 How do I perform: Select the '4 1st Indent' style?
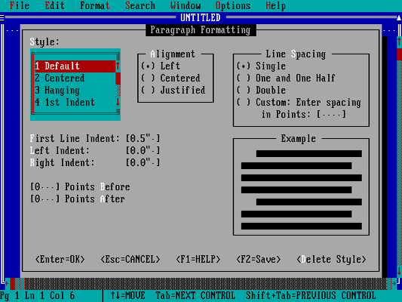tap(75, 102)
